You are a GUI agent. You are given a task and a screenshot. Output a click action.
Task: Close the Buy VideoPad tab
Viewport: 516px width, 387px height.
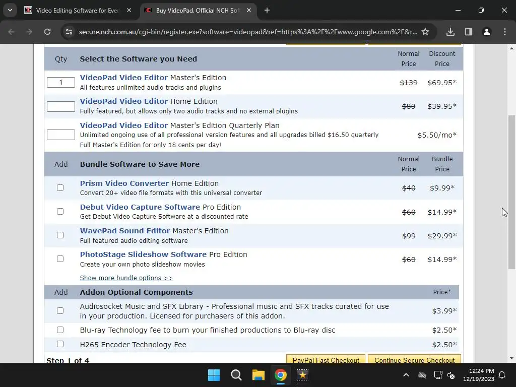point(249,10)
